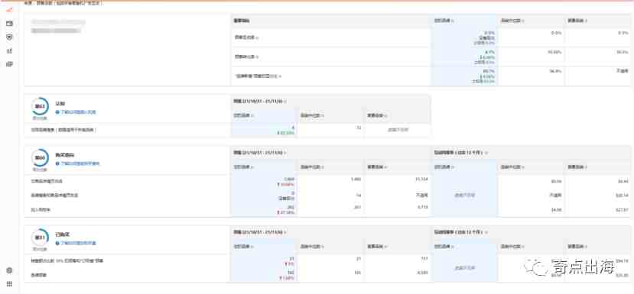634x294 pixels.
Task: Open the 已购买 section learn-more link
Action: [78, 243]
